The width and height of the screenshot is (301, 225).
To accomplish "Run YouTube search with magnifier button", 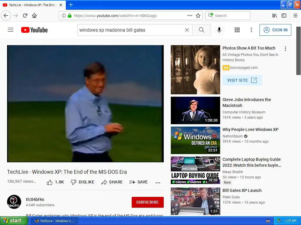I will (202, 30).
